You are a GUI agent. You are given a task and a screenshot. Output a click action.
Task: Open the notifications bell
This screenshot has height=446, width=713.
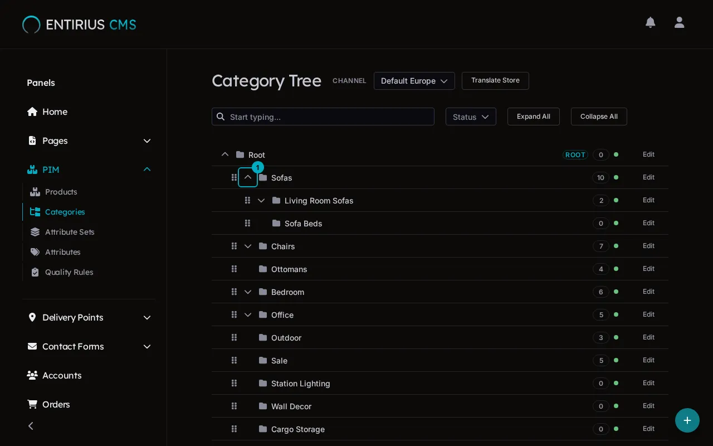tap(650, 22)
